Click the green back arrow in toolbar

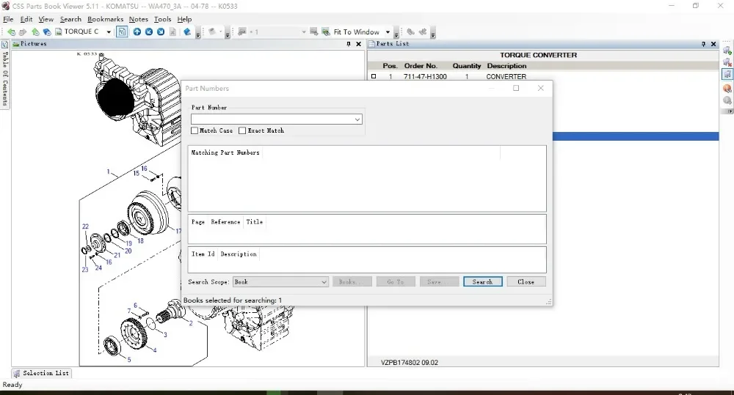tap(11, 32)
